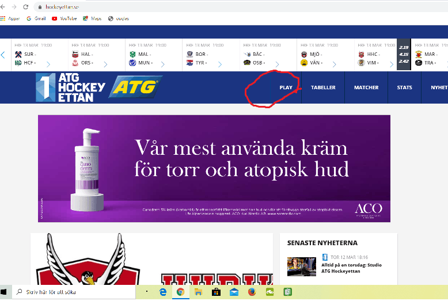The image size is (448, 301).
Task: Open Microsoft Store from the taskbar
Action: (x=216, y=292)
